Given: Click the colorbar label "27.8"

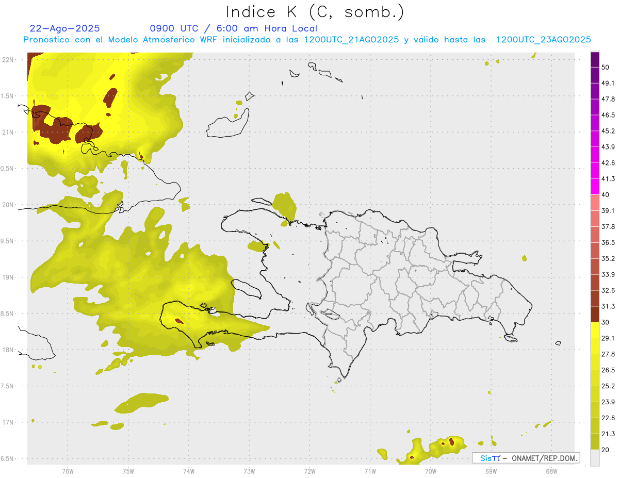Looking at the screenshot, I should tap(608, 354).
